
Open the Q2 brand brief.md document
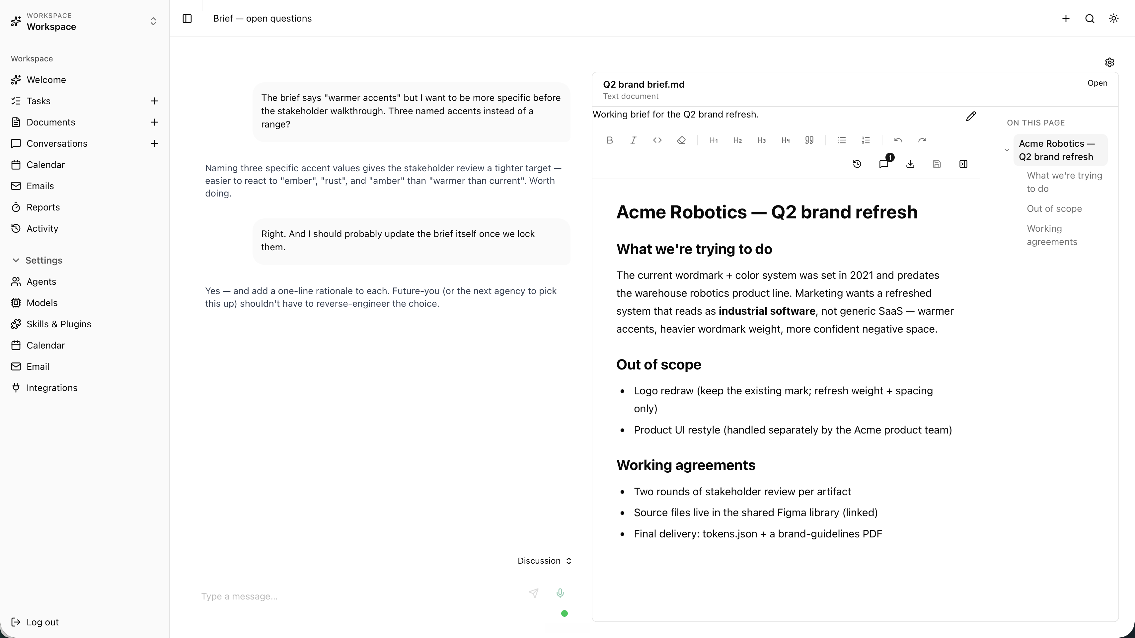coord(1097,83)
